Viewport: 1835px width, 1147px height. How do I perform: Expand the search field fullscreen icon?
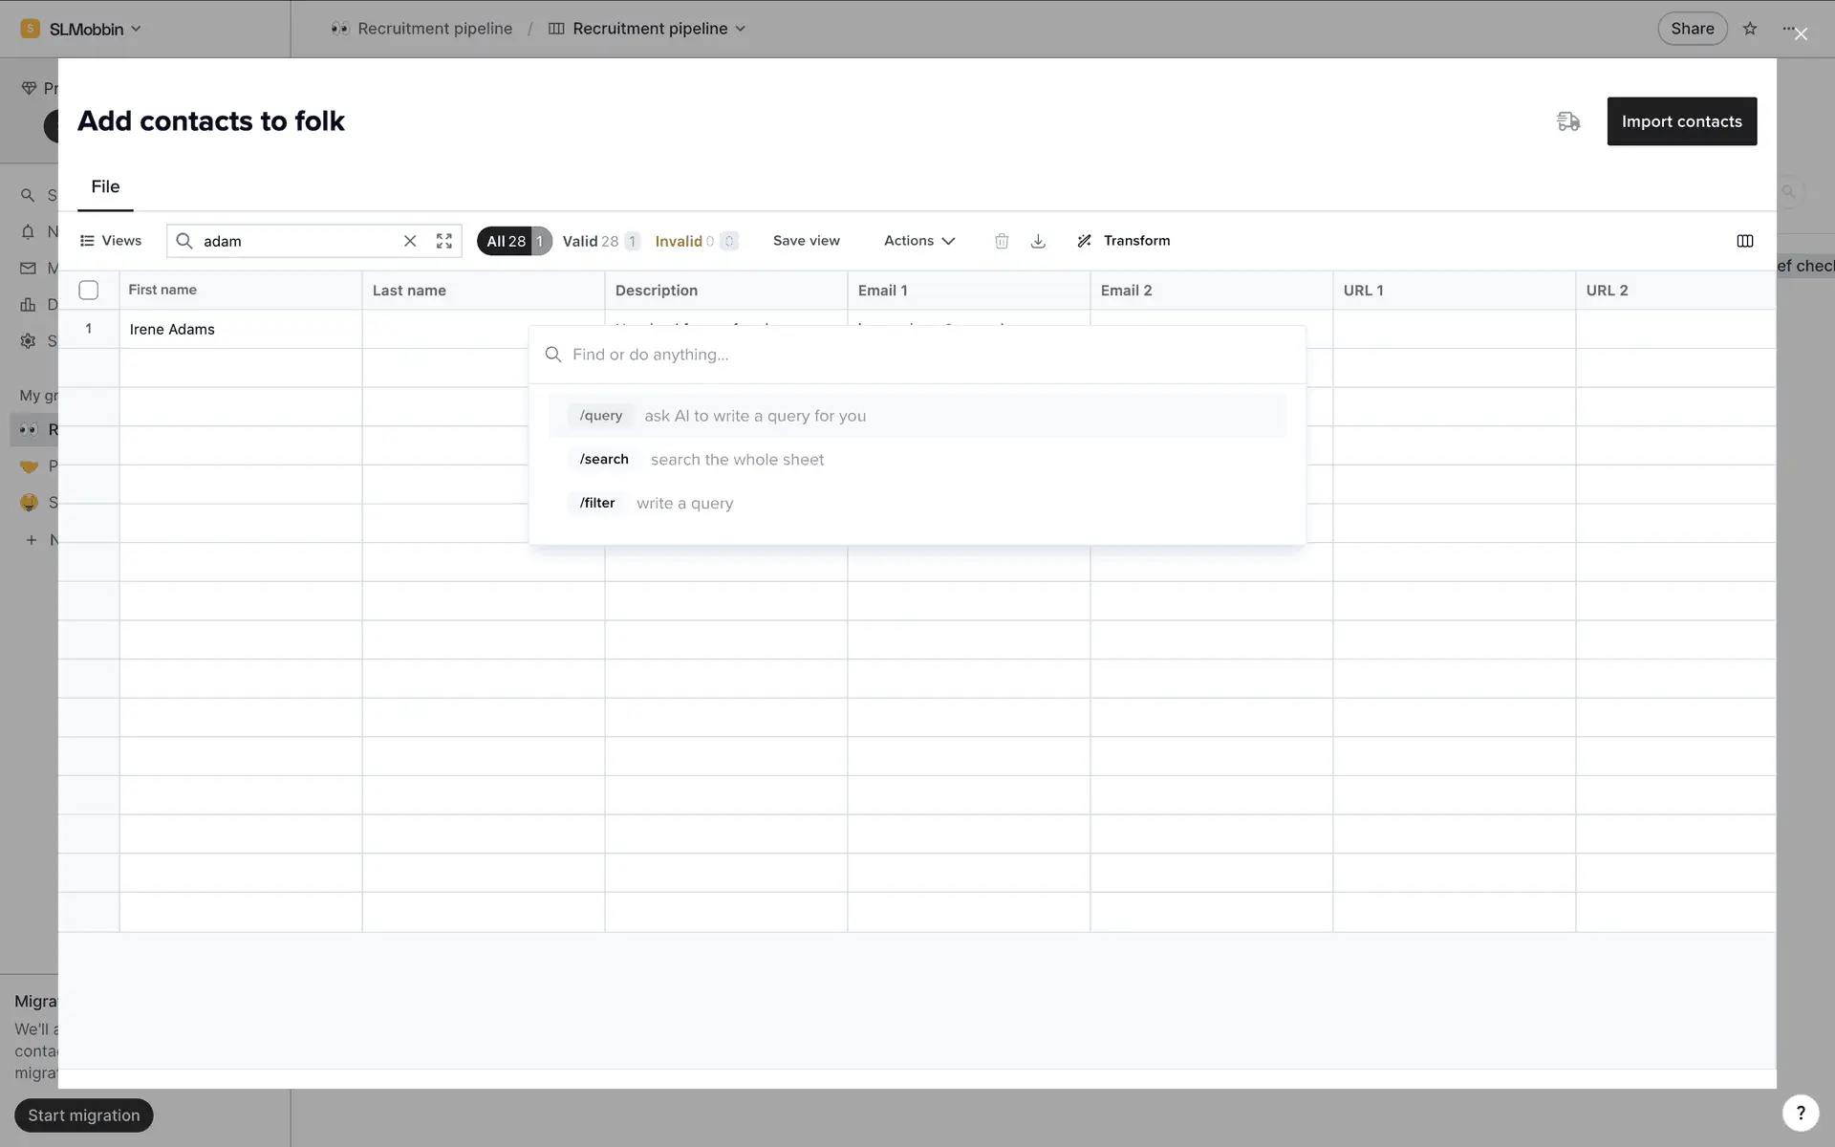(444, 241)
